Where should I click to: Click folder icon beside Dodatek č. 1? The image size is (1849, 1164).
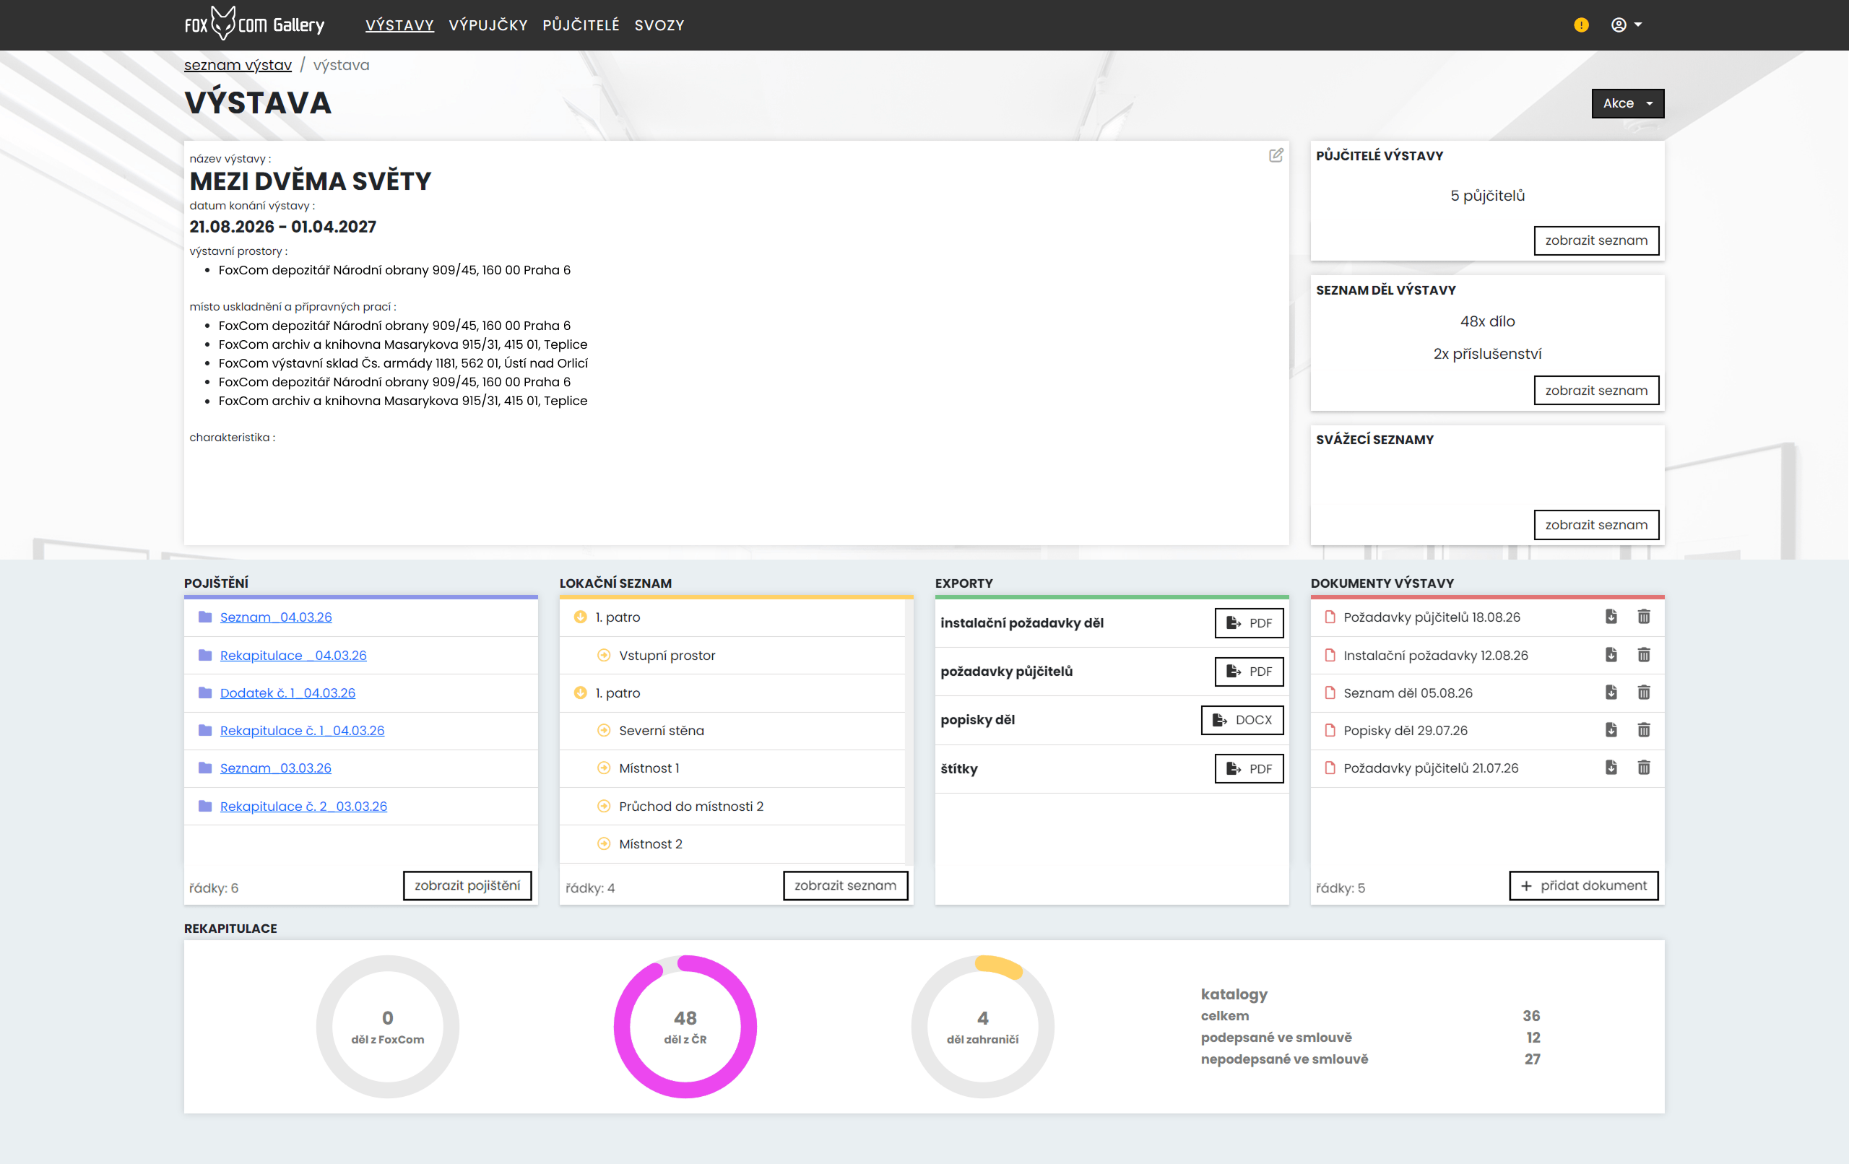[x=204, y=692]
